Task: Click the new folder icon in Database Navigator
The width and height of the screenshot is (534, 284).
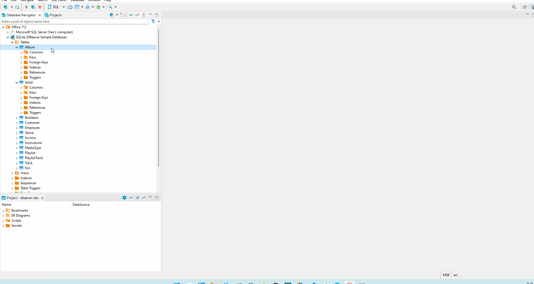Action: pyautogui.click(x=122, y=15)
